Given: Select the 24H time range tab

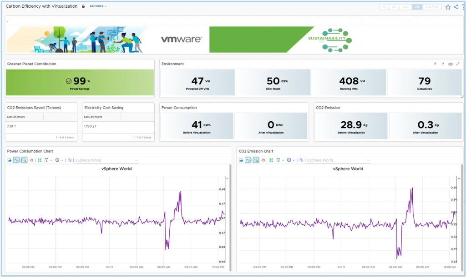Looking at the screenshot, I should coord(405,7).
